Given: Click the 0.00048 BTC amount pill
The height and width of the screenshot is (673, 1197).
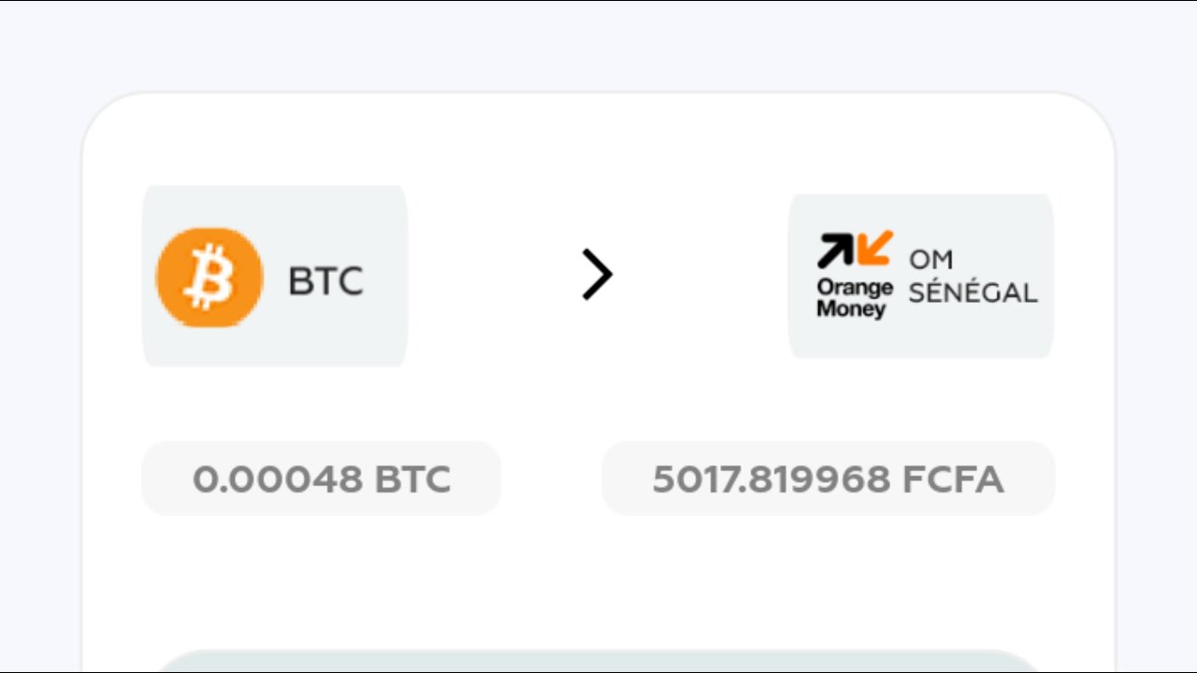Looking at the screenshot, I should tap(321, 478).
